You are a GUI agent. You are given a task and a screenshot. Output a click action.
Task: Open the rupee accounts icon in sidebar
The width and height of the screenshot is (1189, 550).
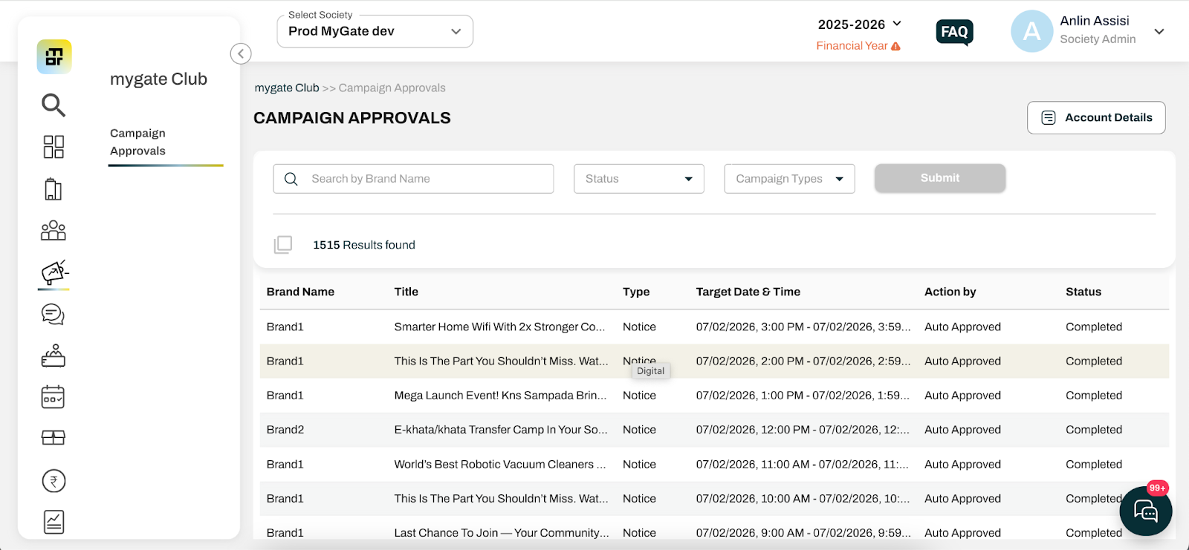coord(54,482)
